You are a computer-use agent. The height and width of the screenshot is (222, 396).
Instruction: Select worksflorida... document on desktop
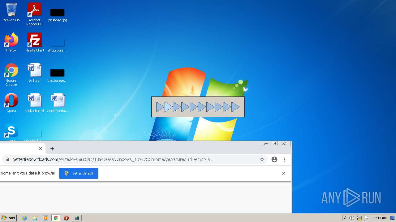coord(58,103)
